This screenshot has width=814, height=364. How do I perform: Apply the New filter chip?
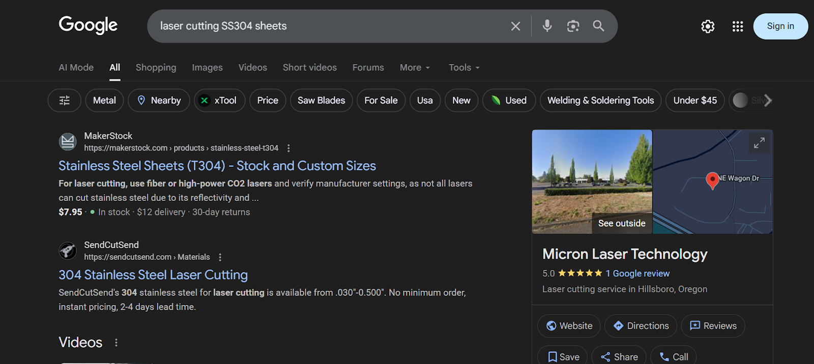pyautogui.click(x=461, y=101)
